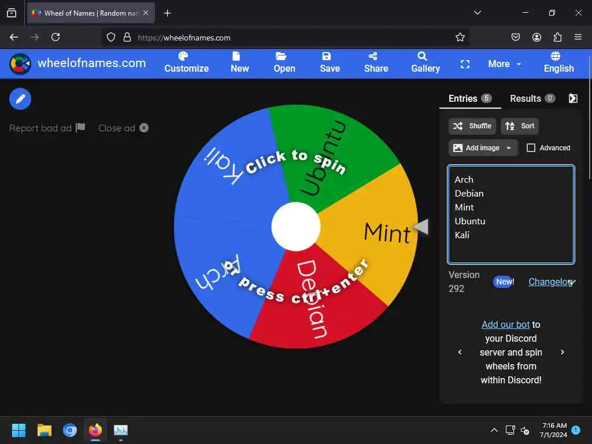Screen dimensions: 592x444
Task: Open Firefox application menu
Action: [x=578, y=38]
